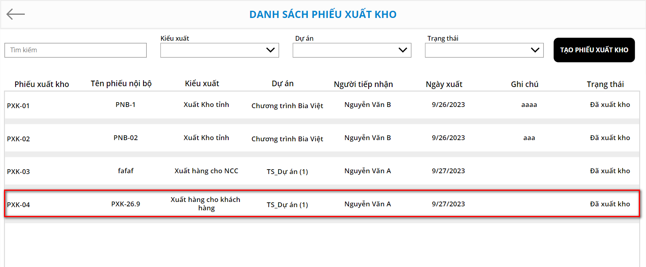Click the PNB-1 internal name cell

coord(126,105)
